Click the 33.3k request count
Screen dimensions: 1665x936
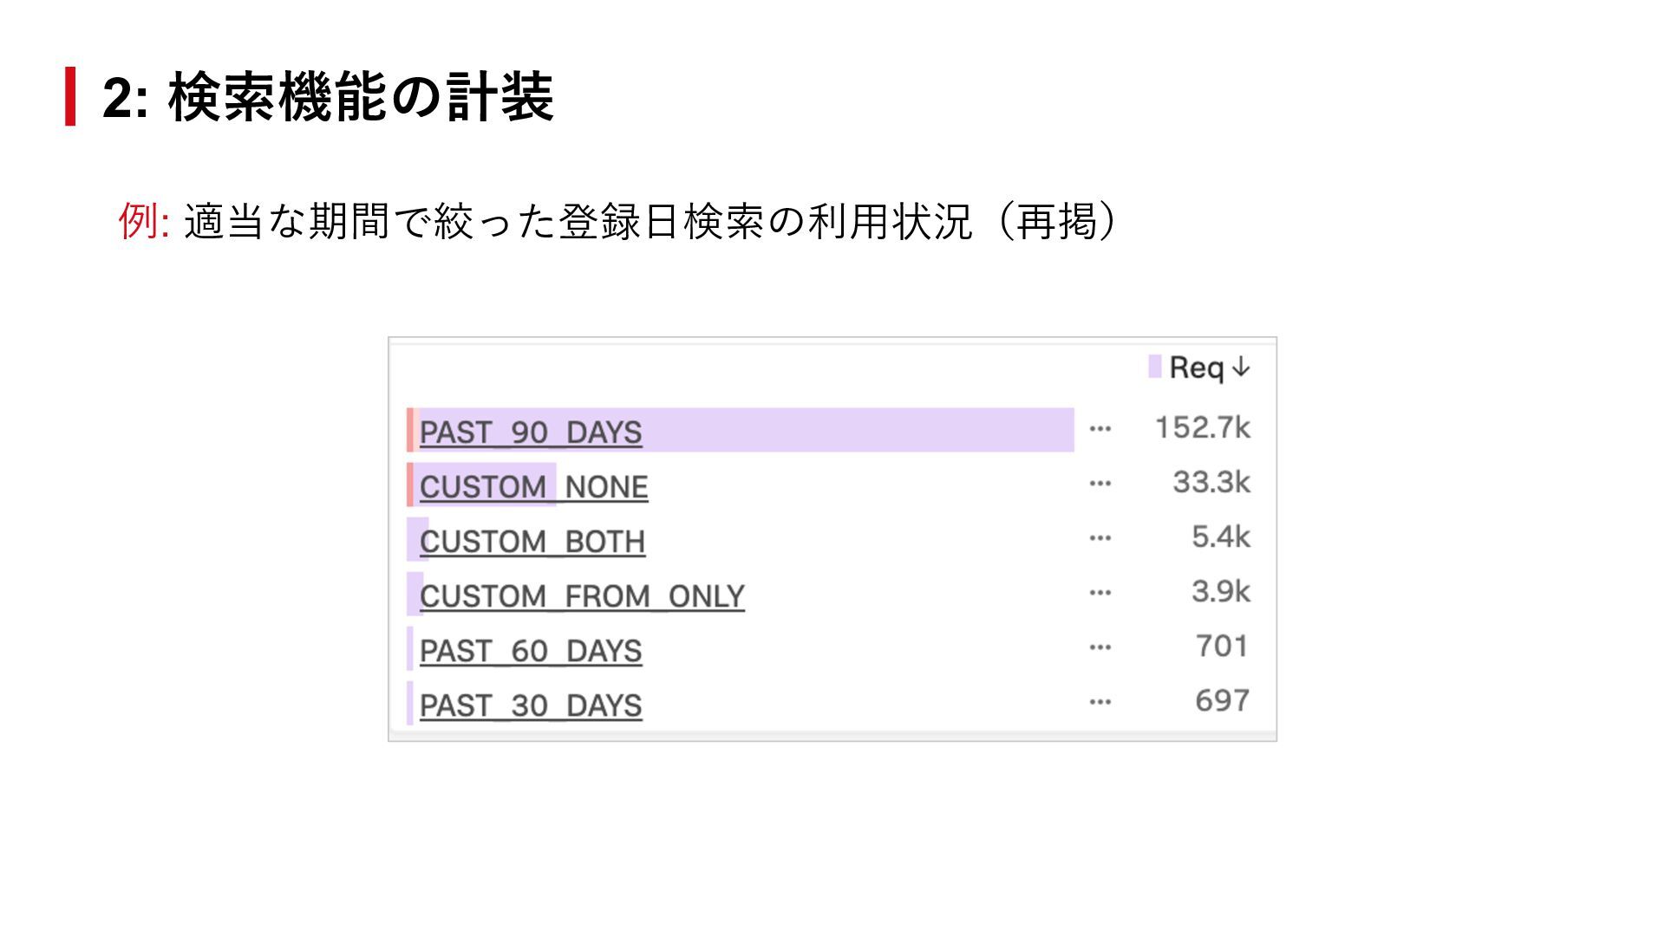[1211, 482]
